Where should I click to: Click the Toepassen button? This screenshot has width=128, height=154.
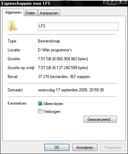click(113, 147)
